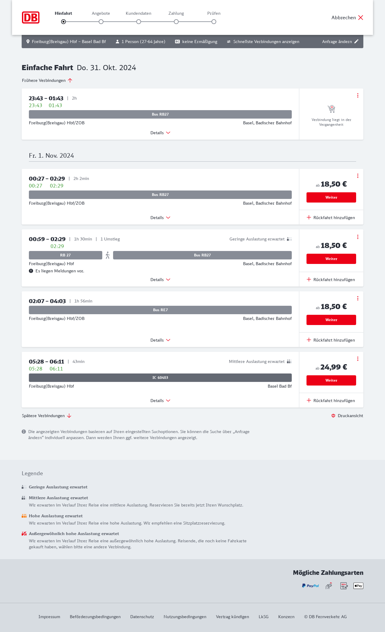Add return trip to 00:59 connection
The width and height of the screenshot is (385, 632).
(331, 280)
